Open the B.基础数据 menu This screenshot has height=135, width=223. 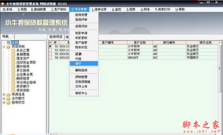pyautogui.click(x=38, y=10)
